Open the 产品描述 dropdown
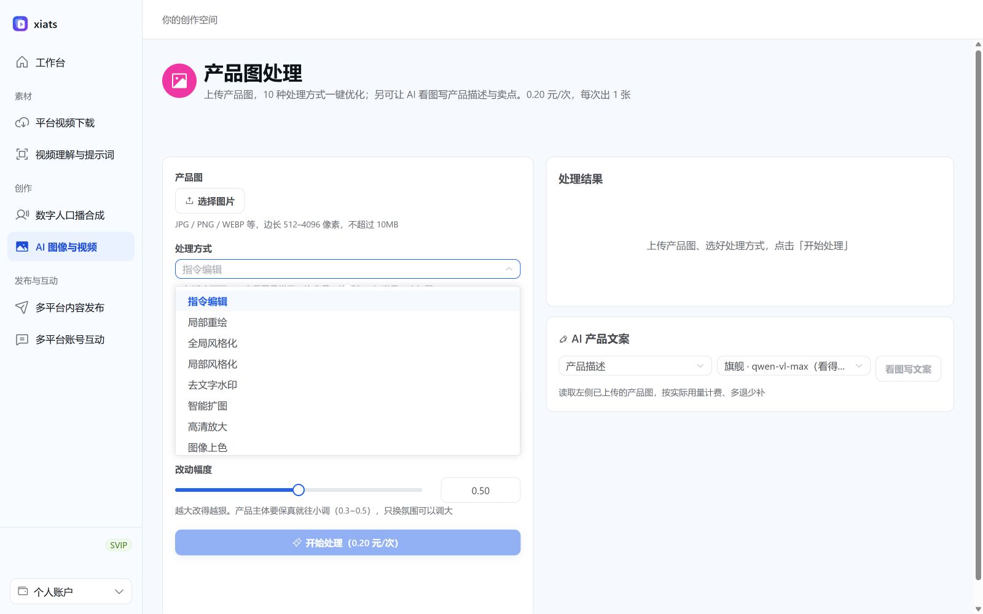Screen dimensions: 983x614 [x=635, y=366]
